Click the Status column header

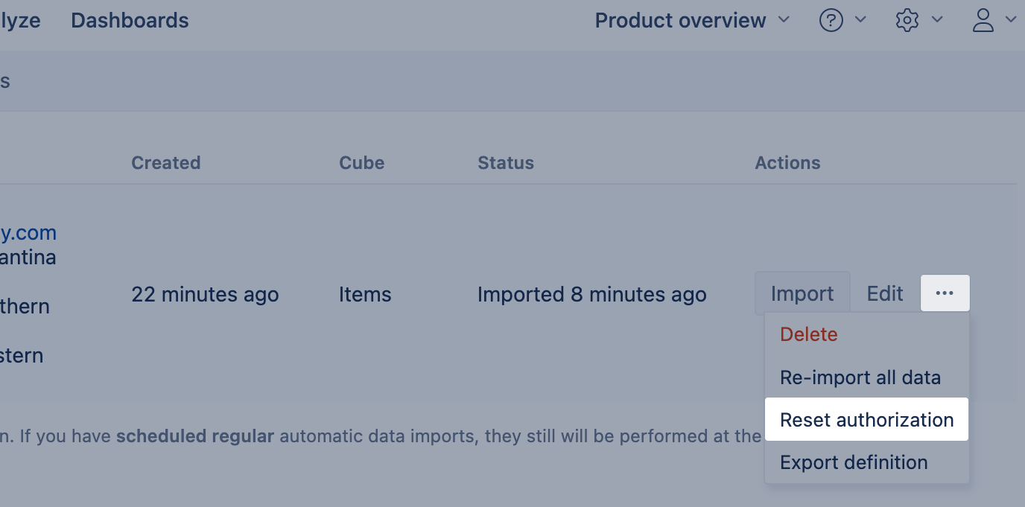(505, 163)
